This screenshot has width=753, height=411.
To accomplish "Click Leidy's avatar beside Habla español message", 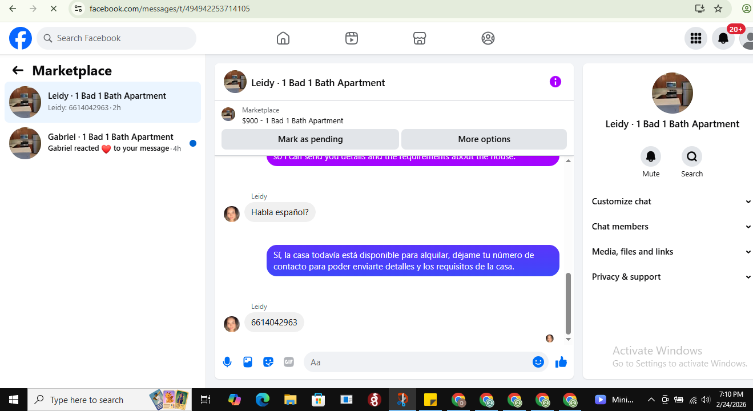I will coord(232,213).
